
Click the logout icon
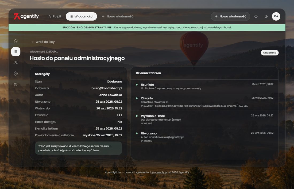(x=266, y=17)
